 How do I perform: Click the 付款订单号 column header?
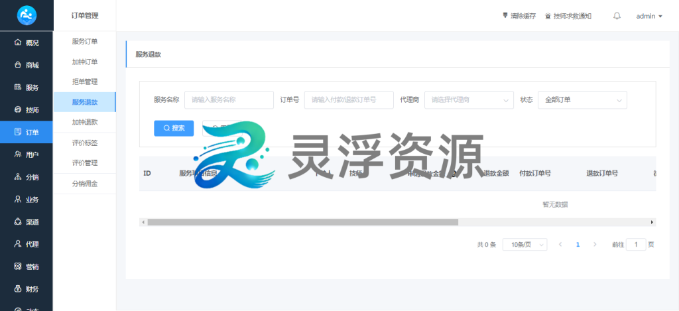tap(535, 173)
